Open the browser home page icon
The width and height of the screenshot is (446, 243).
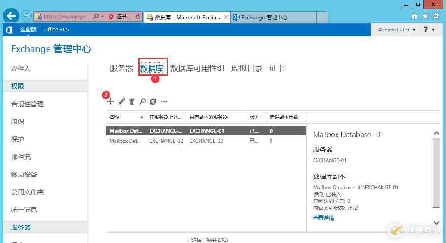415,16
